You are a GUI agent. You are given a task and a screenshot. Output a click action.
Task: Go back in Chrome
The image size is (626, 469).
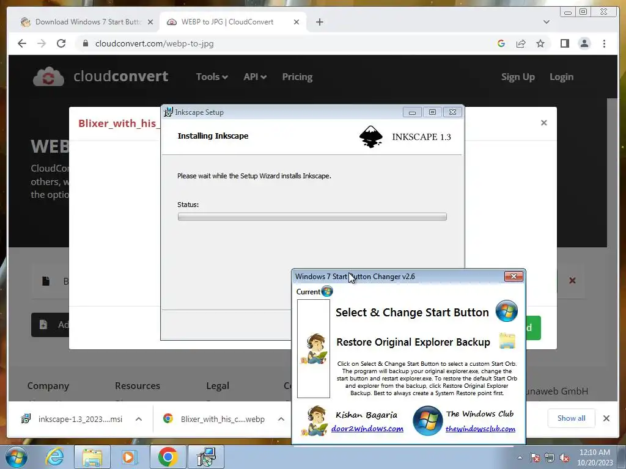tap(22, 43)
